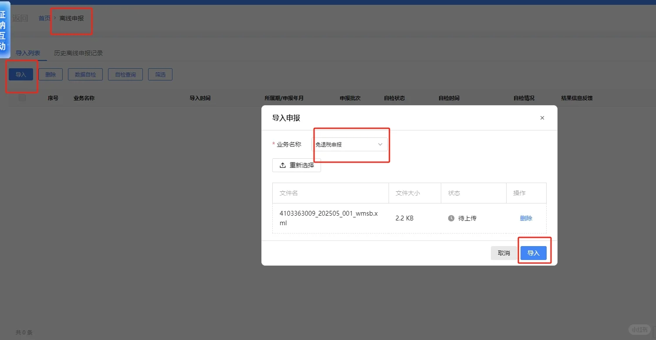
Task: Run 数据自检 data self-check
Action: (x=85, y=74)
